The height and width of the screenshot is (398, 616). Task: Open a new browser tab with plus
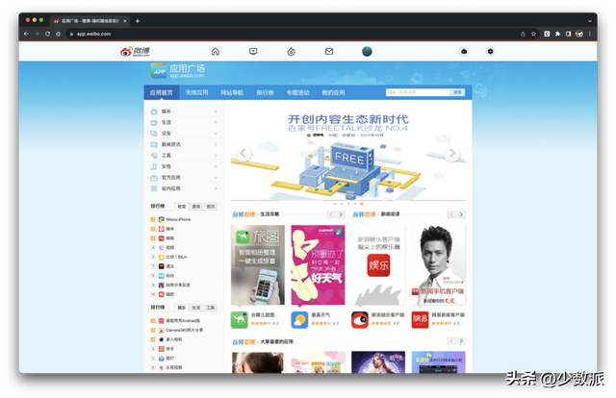coord(138,21)
